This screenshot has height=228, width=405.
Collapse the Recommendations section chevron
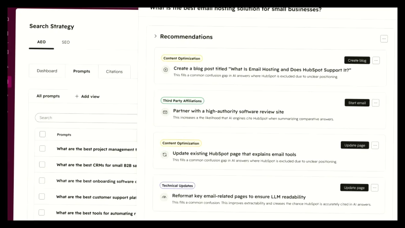pos(155,36)
